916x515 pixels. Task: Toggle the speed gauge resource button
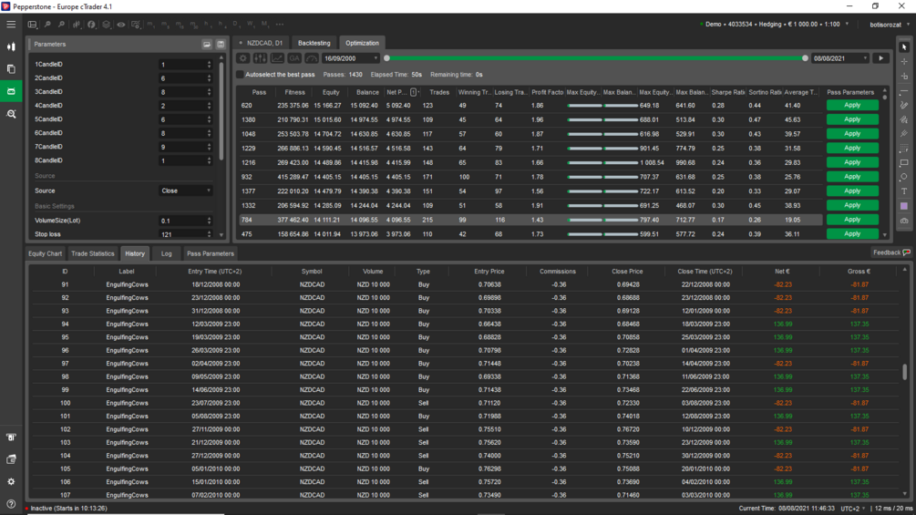point(312,58)
